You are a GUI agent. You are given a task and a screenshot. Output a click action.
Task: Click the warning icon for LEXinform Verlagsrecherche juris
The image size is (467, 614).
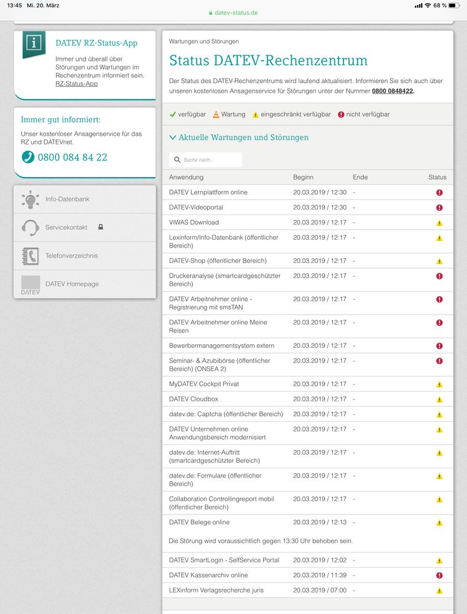(x=439, y=591)
